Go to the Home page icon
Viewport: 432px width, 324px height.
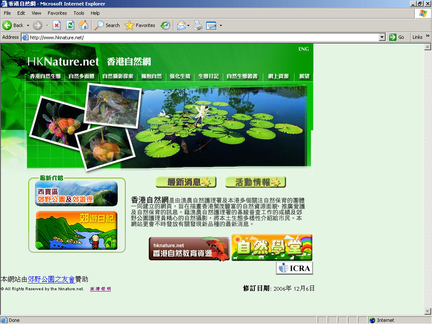84,25
